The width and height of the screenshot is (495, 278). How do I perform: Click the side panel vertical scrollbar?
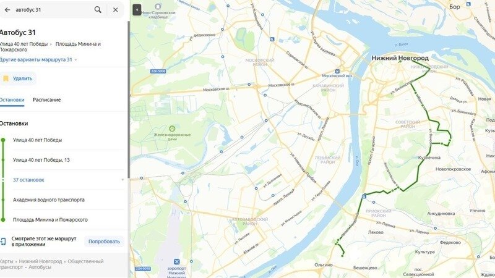(x=129, y=99)
